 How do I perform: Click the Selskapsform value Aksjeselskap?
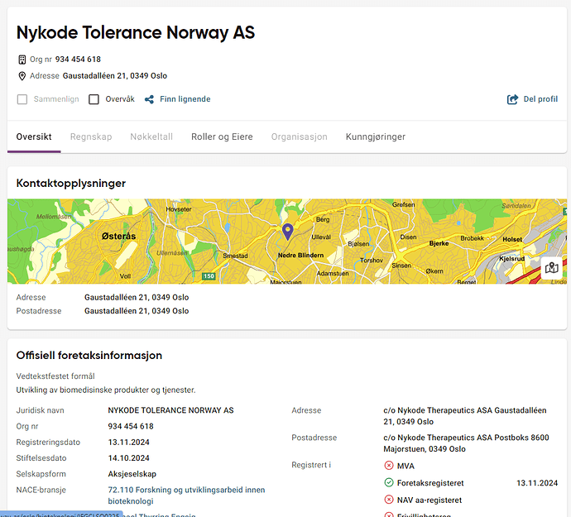pyautogui.click(x=132, y=474)
